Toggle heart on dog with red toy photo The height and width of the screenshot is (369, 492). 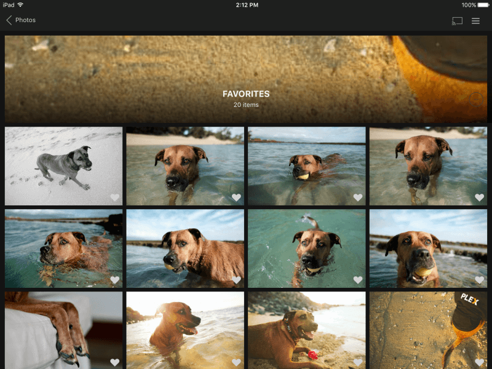click(x=358, y=362)
